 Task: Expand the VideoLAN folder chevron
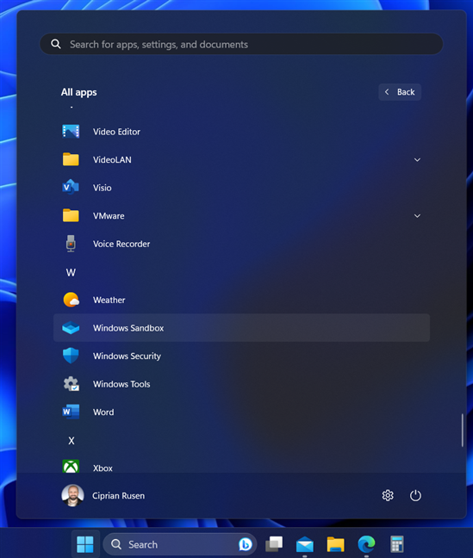click(x=417, y=160)
